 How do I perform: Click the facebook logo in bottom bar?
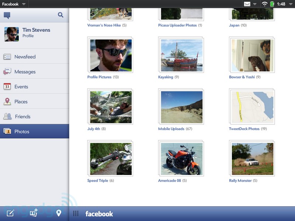99,214
